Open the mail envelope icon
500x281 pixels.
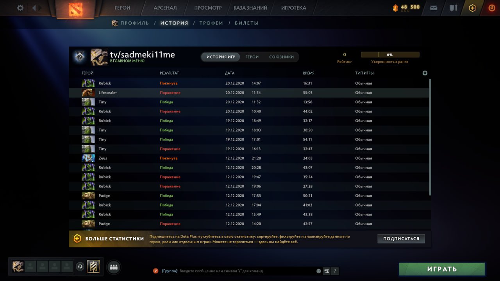click(x=434, y=8)
